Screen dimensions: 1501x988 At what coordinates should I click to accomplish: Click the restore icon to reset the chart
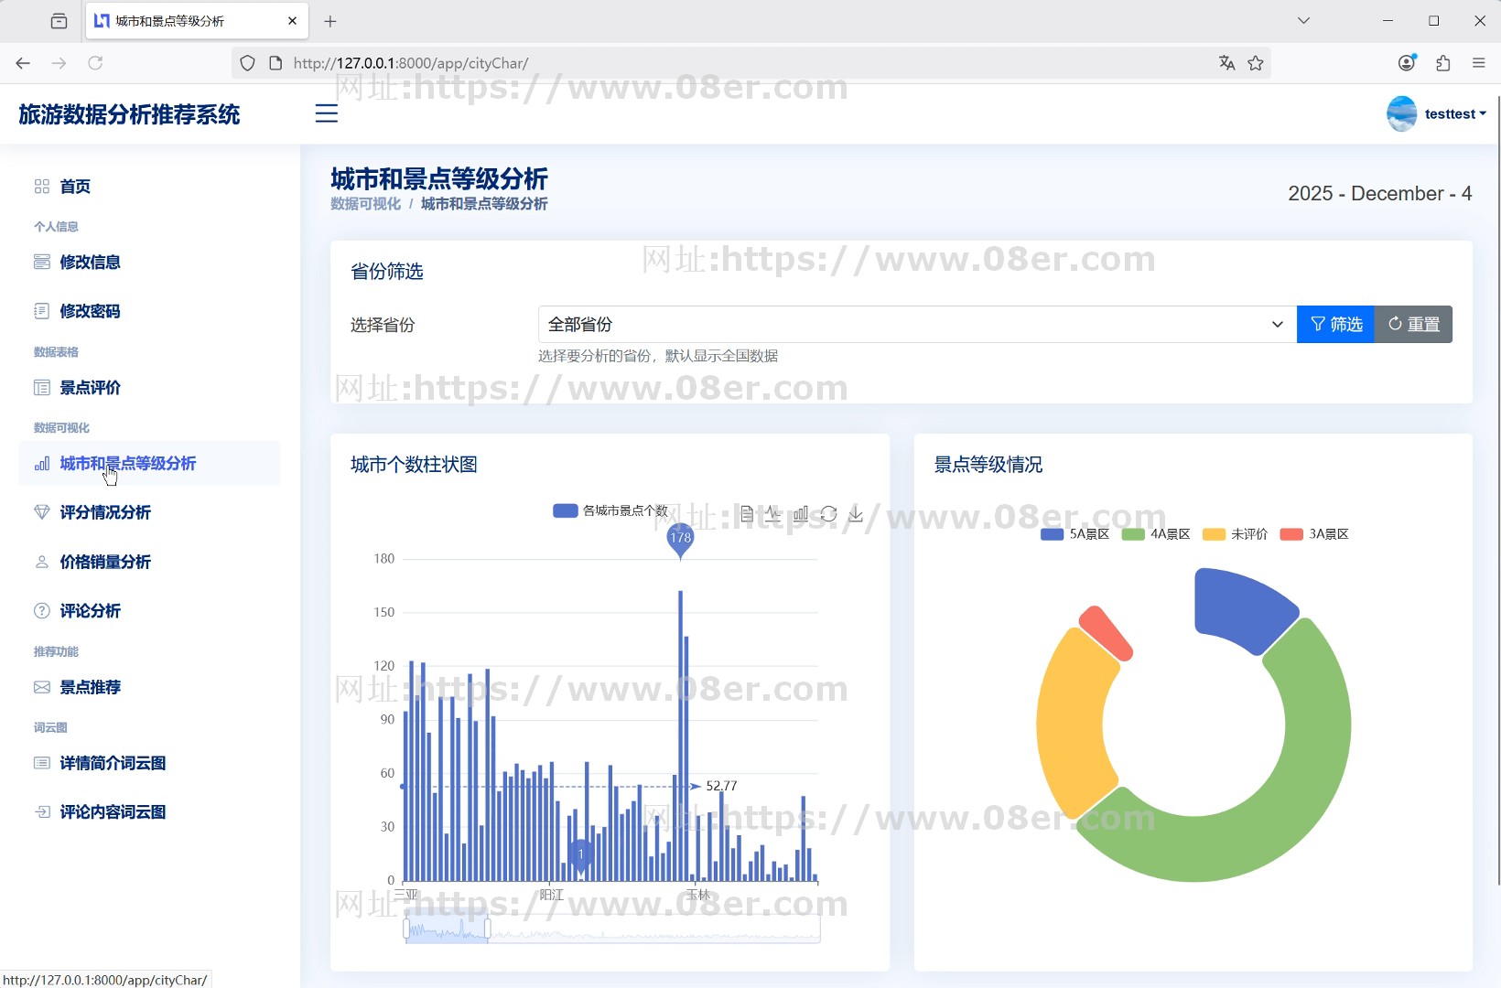[x=829, y=513]
